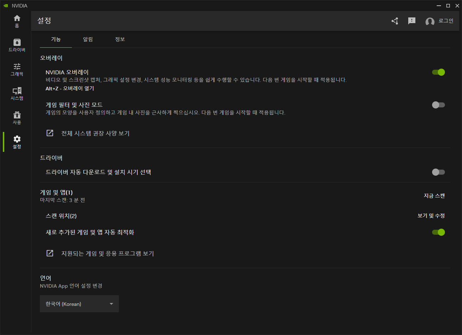Viewport: 462px width, 335px height.
Task: Click NVIDIA App 언어 설정 변경 text
Action: point(71,286)
